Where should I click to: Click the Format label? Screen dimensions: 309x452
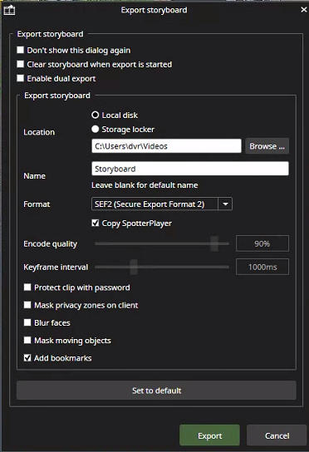click(x=37, y=204)
